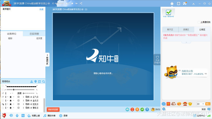Click the enable anti-screenshot shield button
This screenshot has width=212, height=119.
(157, 60)
